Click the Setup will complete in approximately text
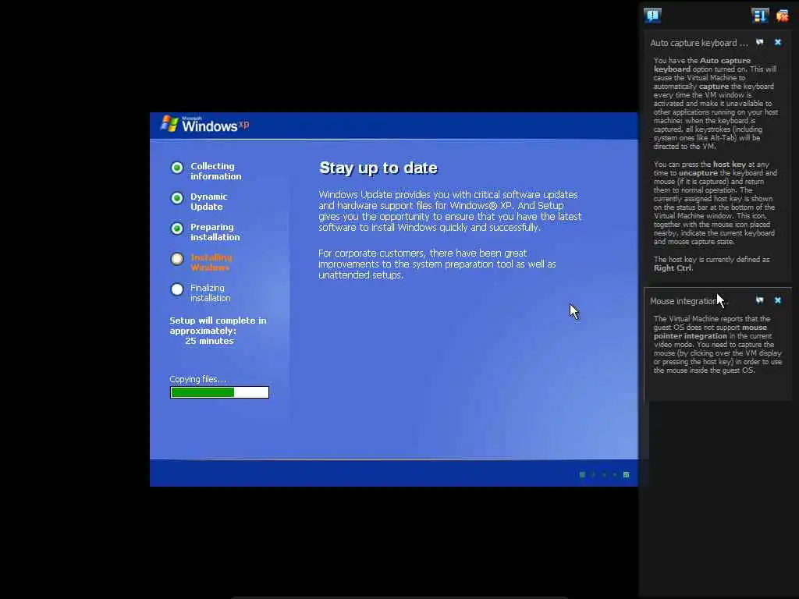Image resolution: width=799 pixels, height=599 pixels. click(218, 325)
